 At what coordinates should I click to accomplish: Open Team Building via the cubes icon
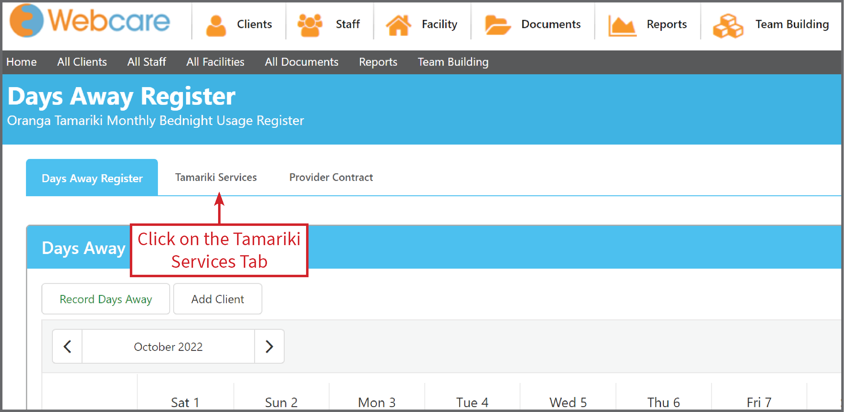728,26
